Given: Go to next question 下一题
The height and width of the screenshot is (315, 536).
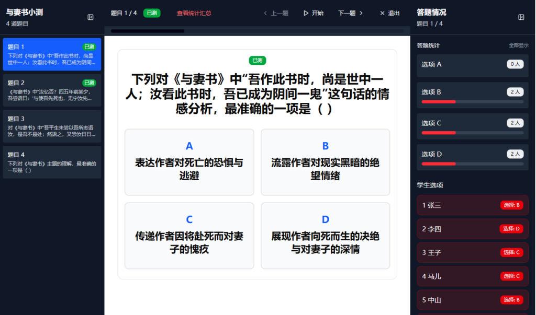Looking at the screenshot, I should pyautogui.click(x=350, y=13).
